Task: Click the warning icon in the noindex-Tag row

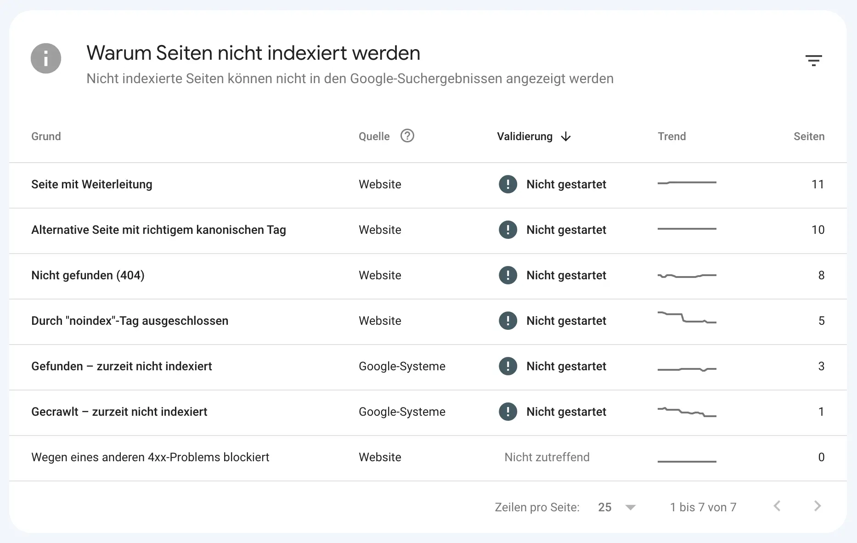Action: [508, 321]
